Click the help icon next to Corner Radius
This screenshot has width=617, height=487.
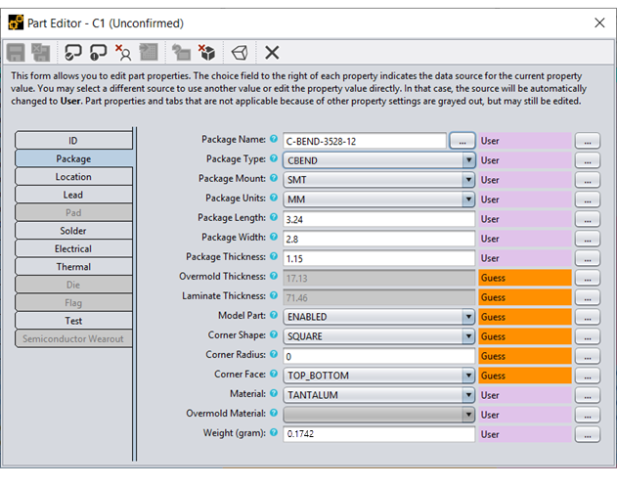coord(274,354)
